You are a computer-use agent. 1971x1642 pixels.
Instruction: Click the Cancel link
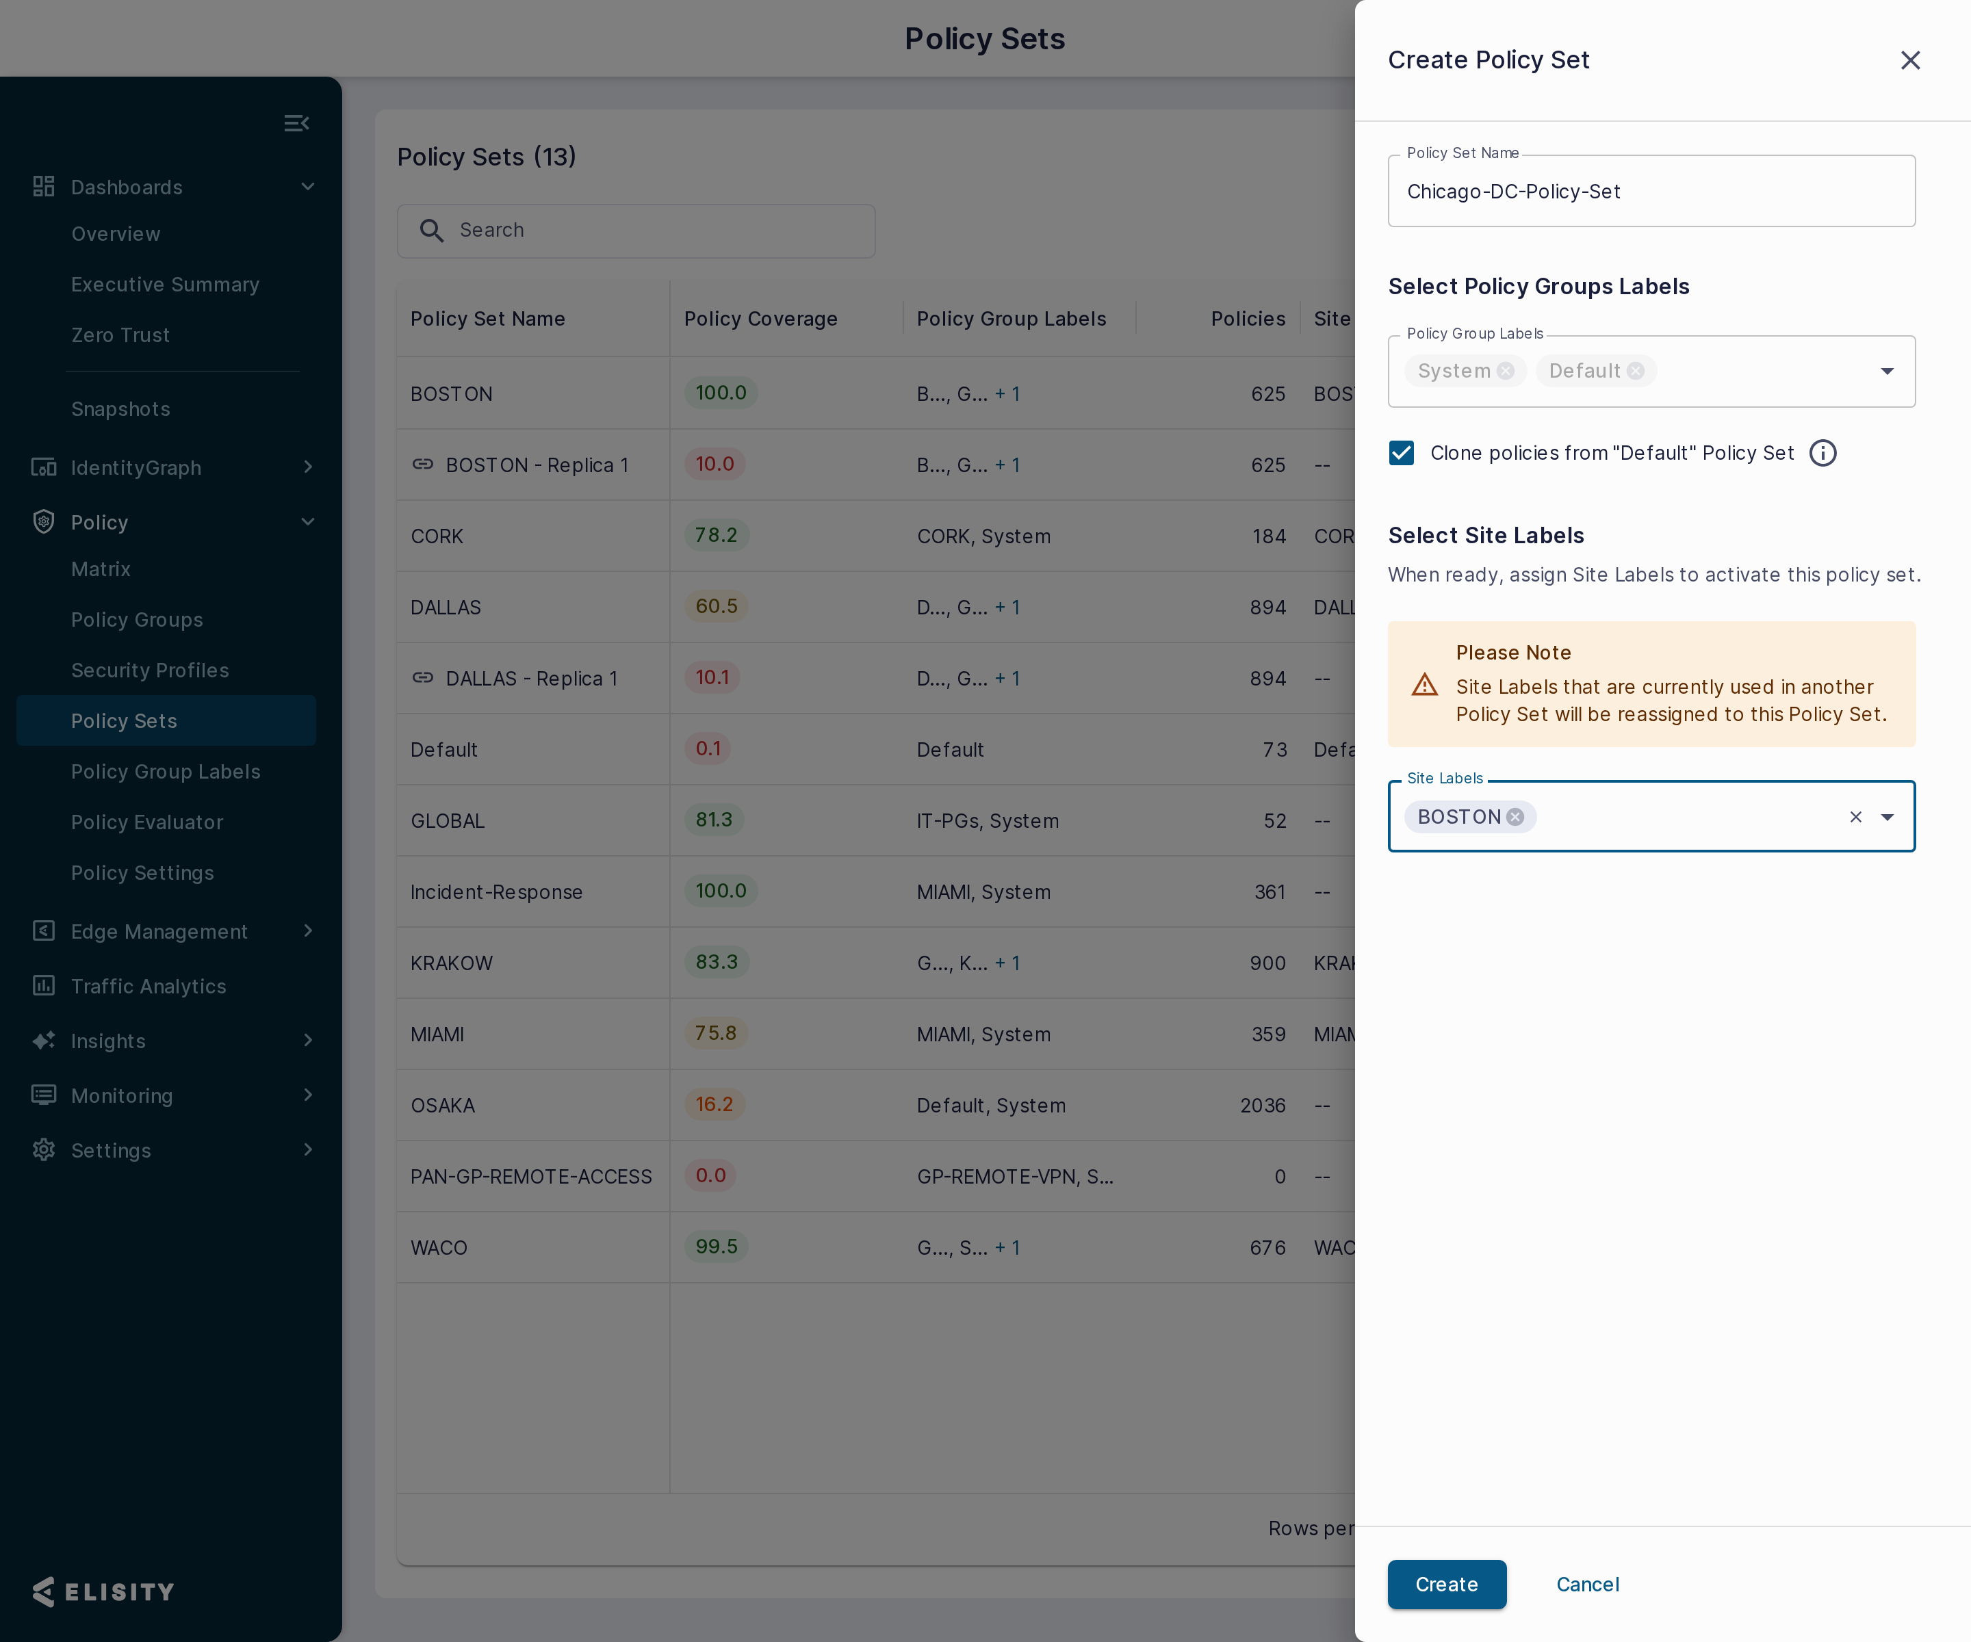coord(1587,1585)
